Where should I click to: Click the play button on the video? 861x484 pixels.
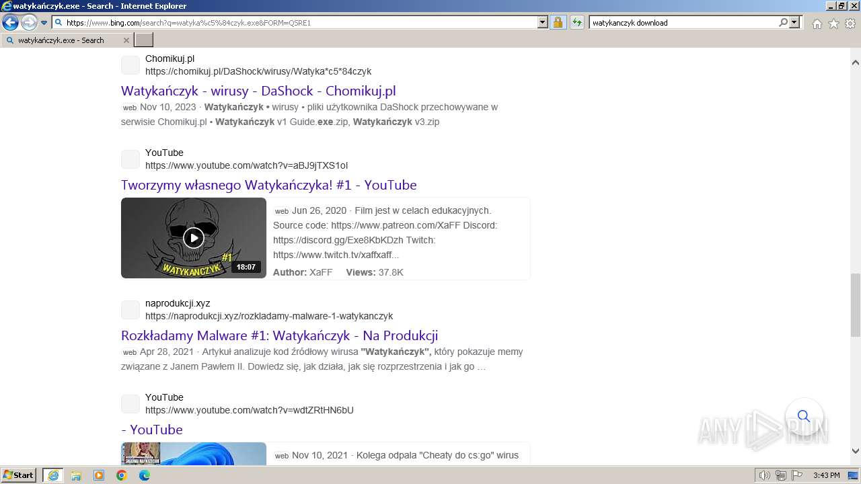click(x=194, y=238)
